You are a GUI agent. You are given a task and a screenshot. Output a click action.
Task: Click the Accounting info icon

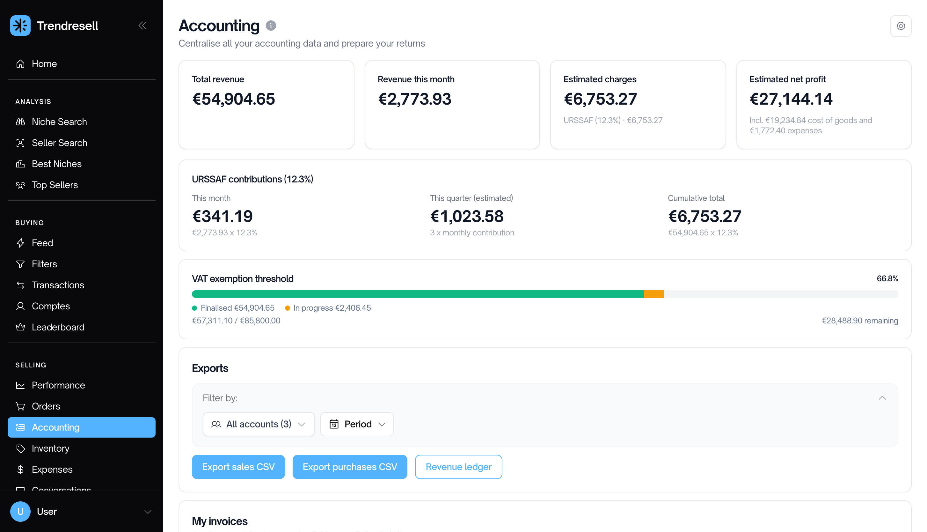tap(271, 26)
